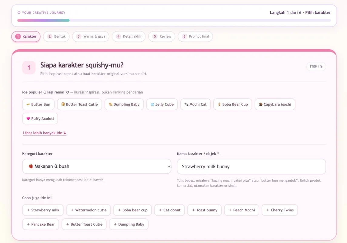The image size is (347, 243).
Task: Go to the Prompt final step
Action: (x=195, y=36)
